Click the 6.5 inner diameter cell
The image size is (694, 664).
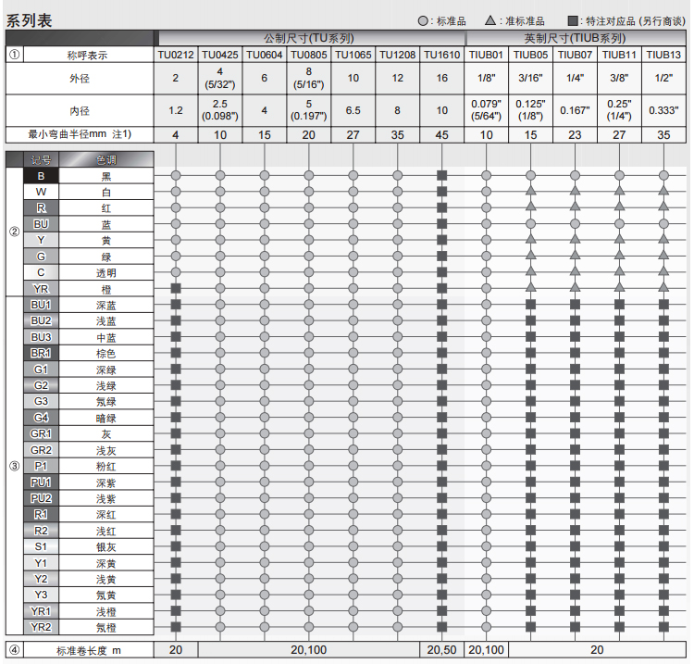(x=353, y=111)
